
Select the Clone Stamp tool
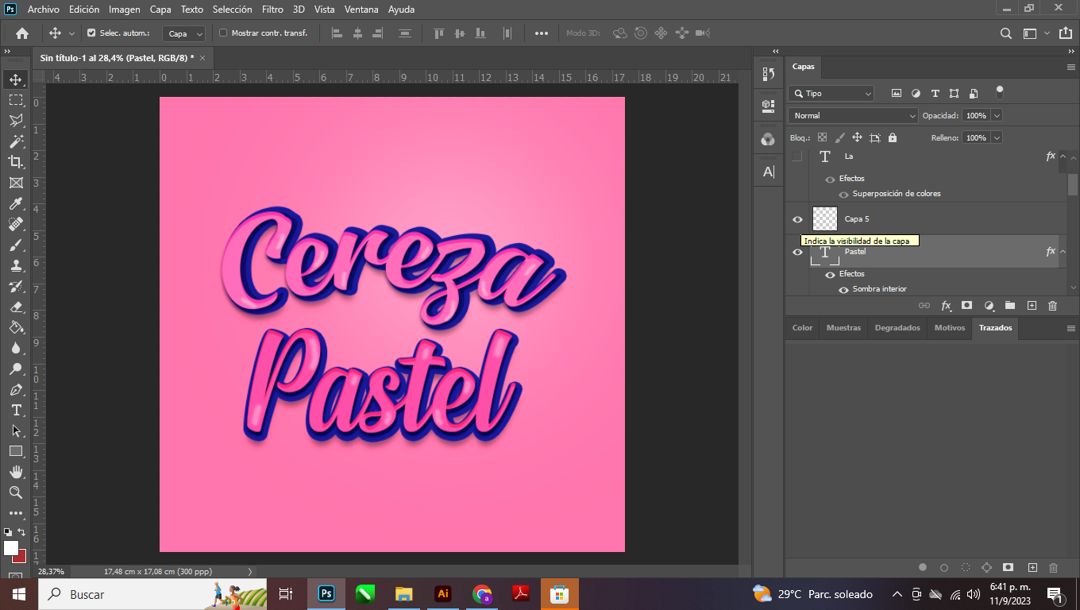16,265
